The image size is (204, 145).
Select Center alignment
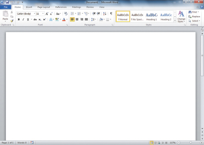point(77,19)
